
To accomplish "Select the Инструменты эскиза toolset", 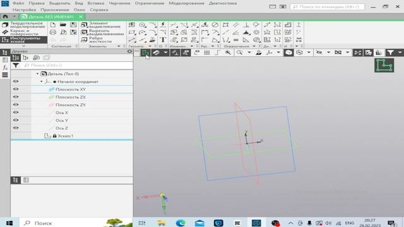I will click(23, 40).
